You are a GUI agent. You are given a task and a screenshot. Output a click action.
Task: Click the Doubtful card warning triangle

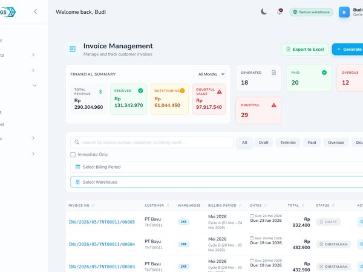(273, 105)
